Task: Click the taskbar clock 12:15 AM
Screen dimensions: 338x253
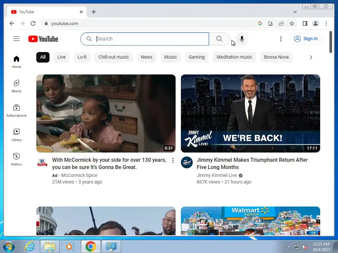Action: (321, 244)
